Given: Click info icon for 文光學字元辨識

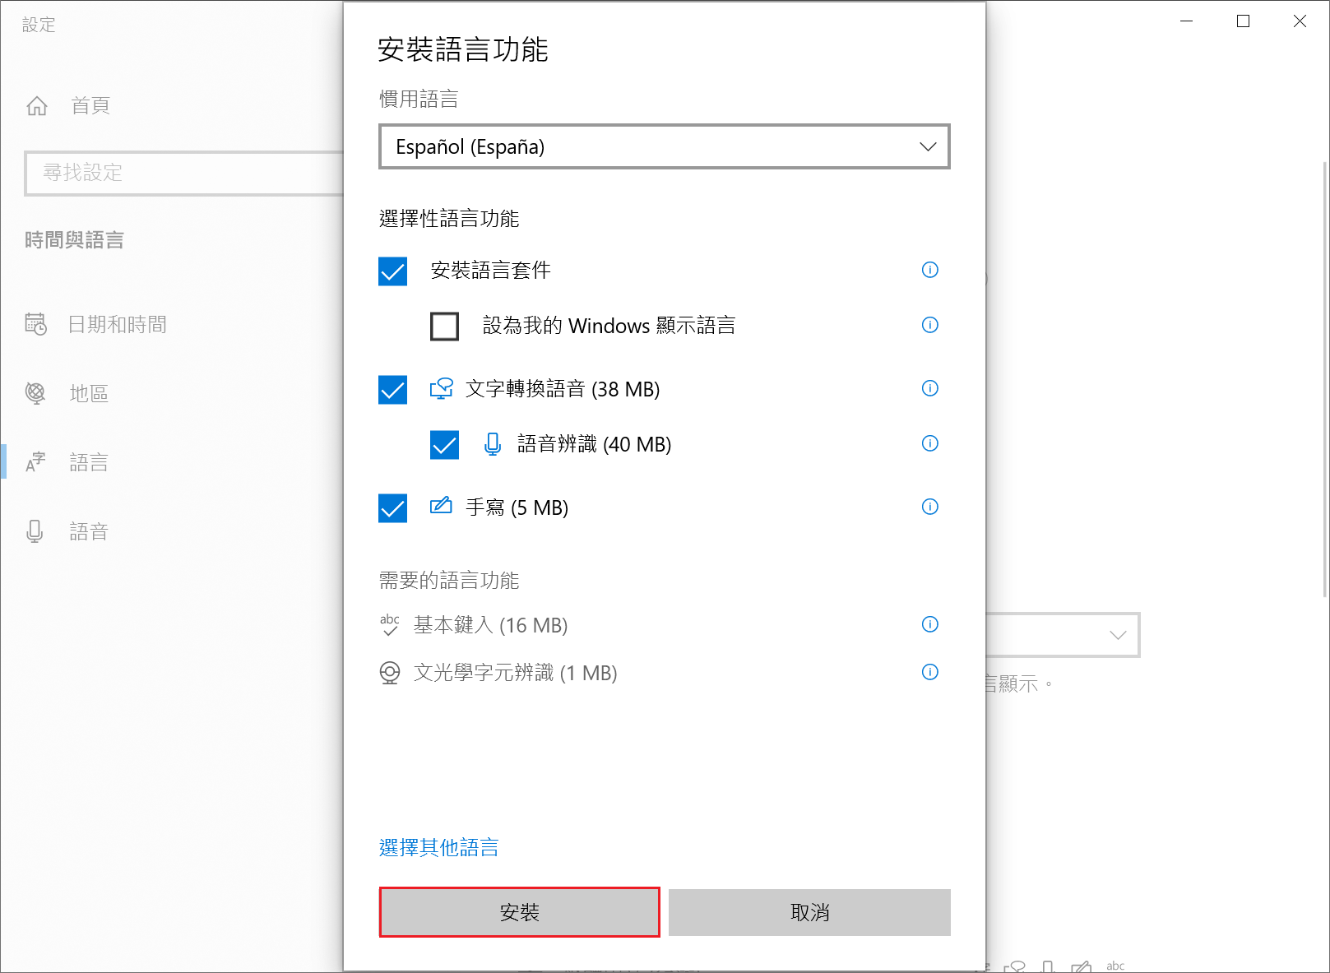Looking at the screenshot, I should (929, 672).
